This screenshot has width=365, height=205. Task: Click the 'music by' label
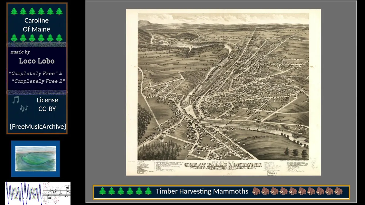(20, 52)
